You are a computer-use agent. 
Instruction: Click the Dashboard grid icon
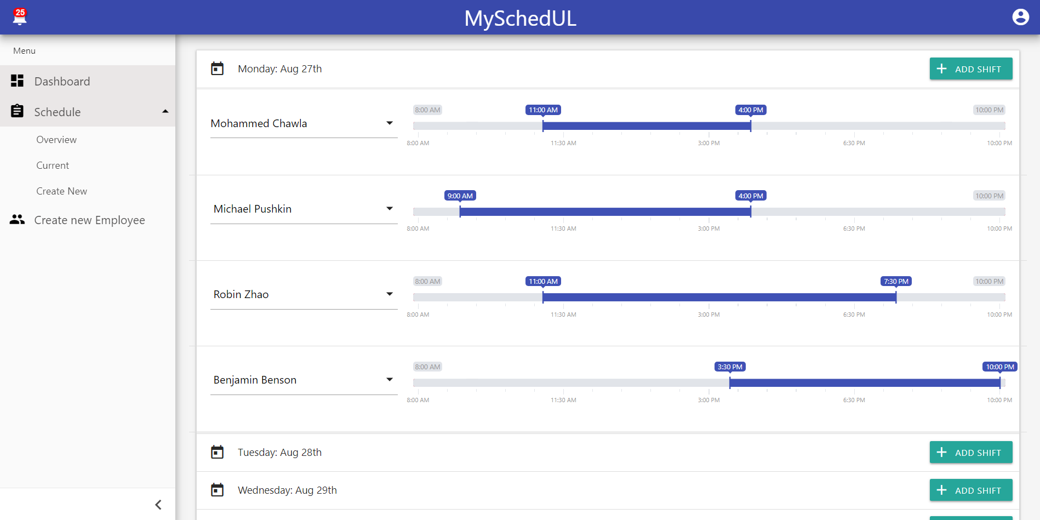click(18, 81)
